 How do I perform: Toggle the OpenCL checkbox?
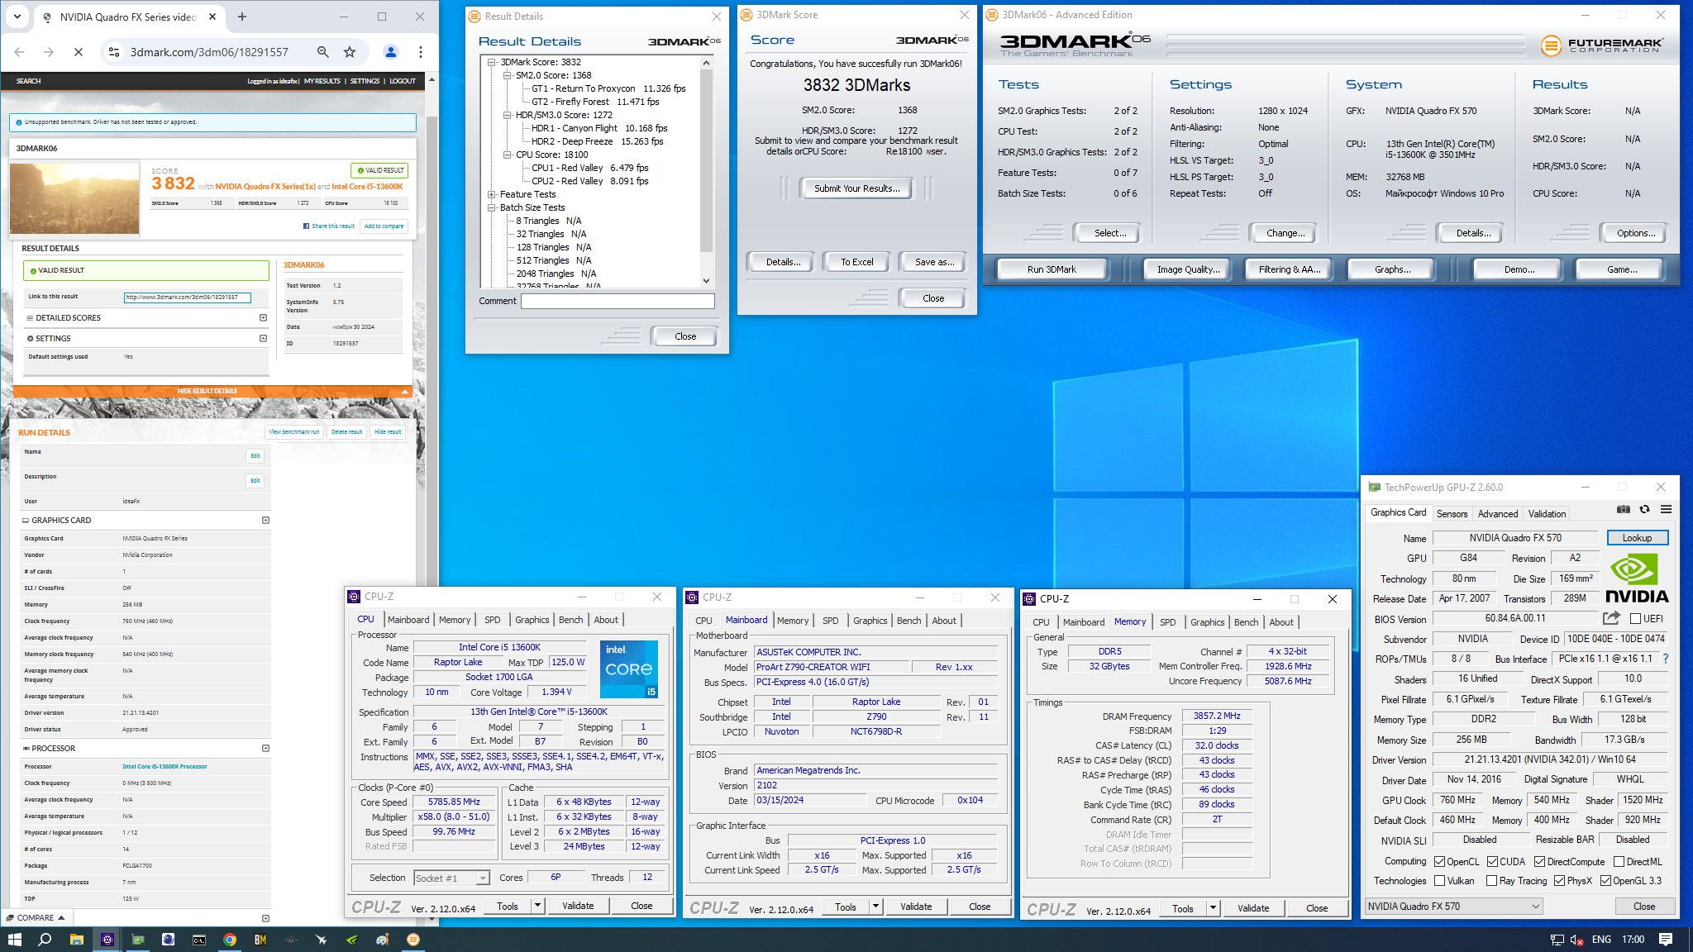pos(1440,862)
